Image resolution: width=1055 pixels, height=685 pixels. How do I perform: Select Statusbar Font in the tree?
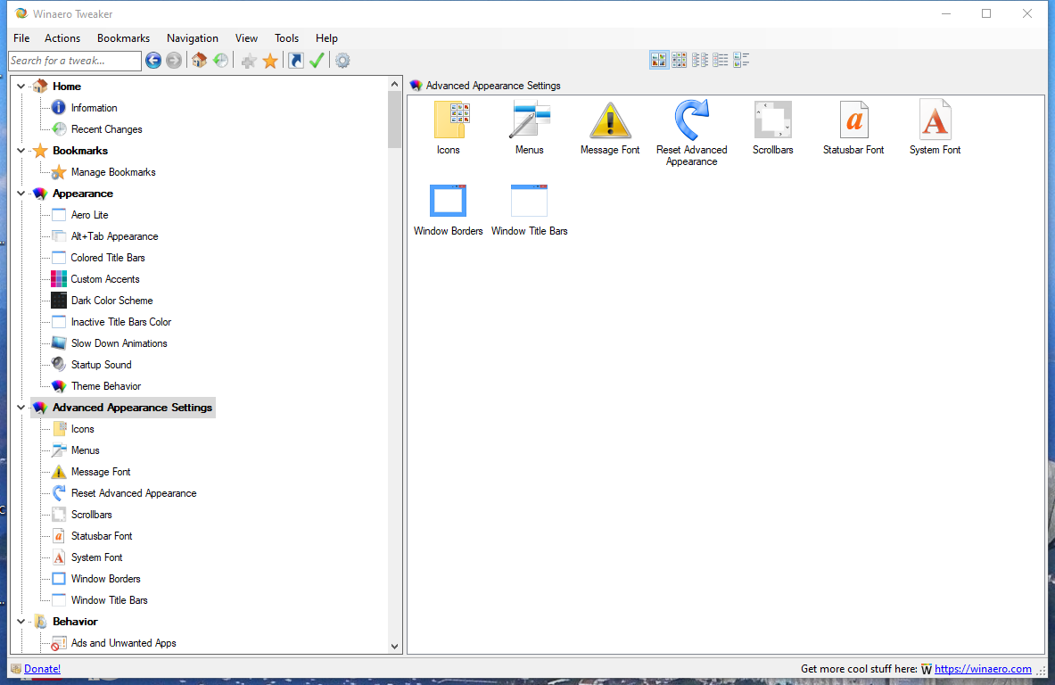[x=102, y=536]
